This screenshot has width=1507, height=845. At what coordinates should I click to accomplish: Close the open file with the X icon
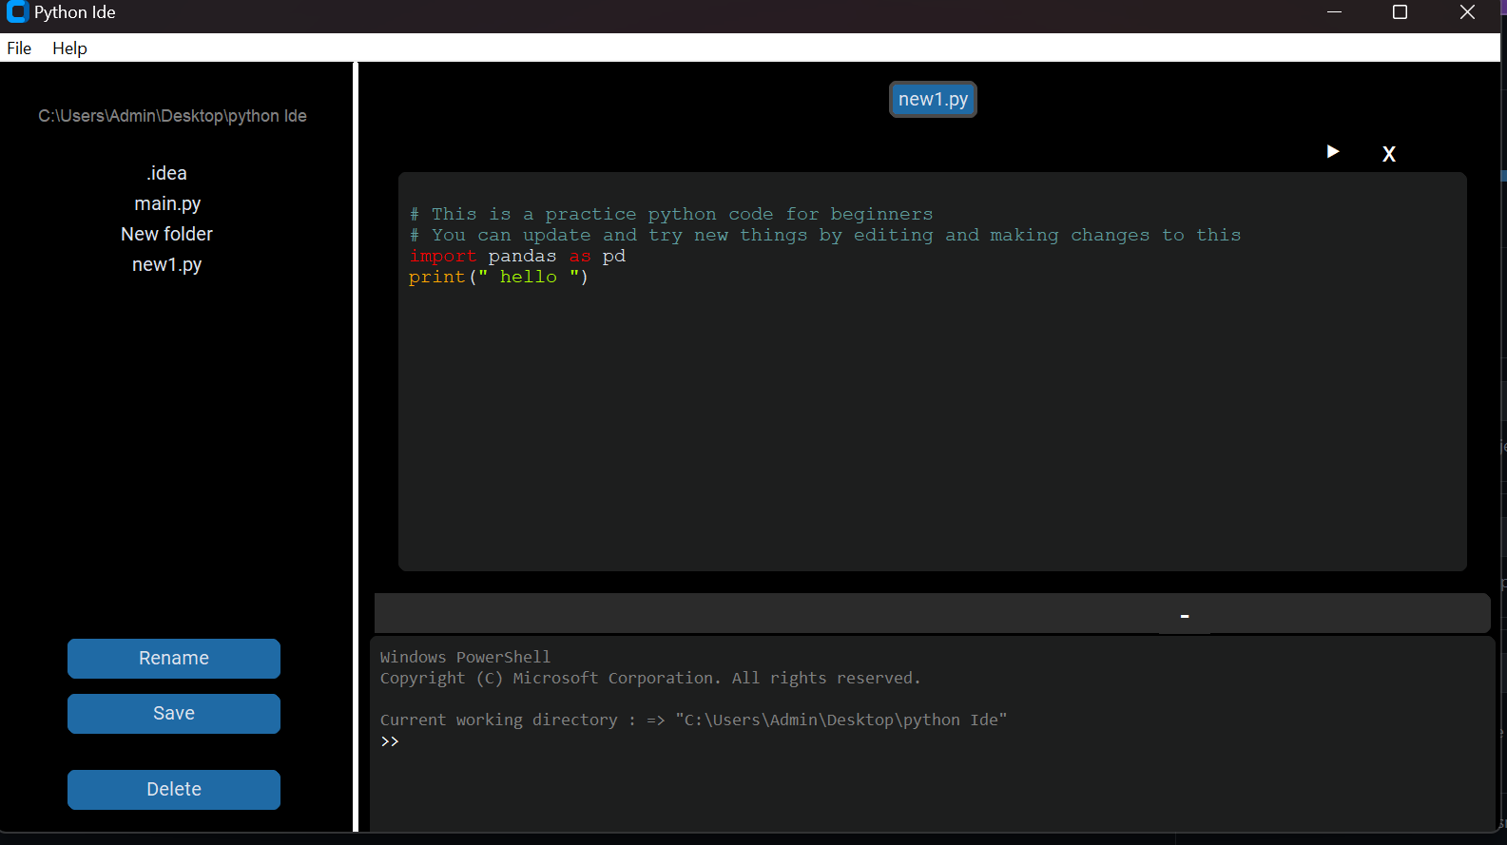click(x=1388, y=154)
